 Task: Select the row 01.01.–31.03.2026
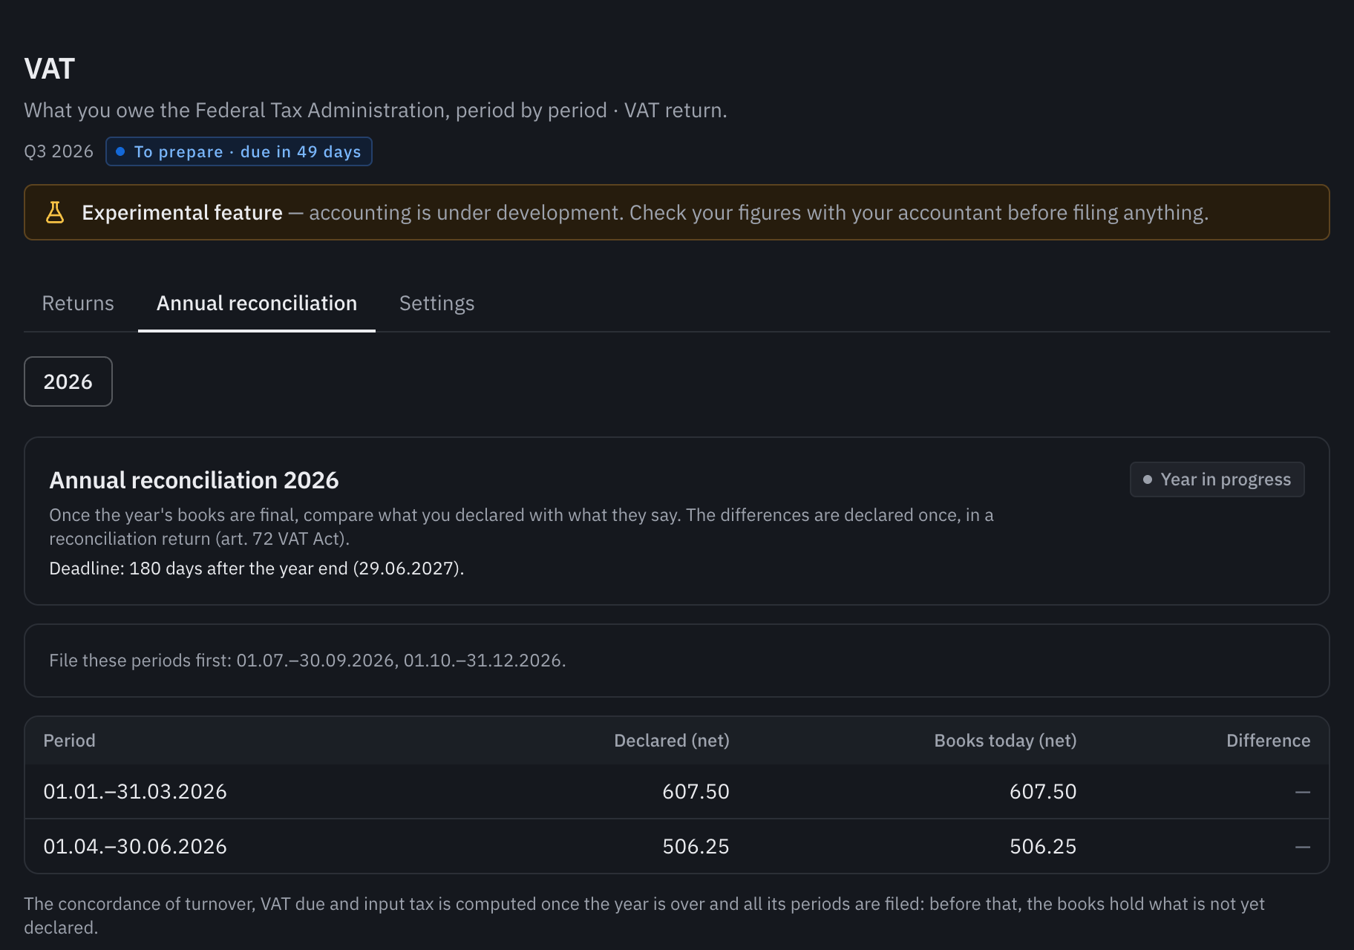click(677, 792)
